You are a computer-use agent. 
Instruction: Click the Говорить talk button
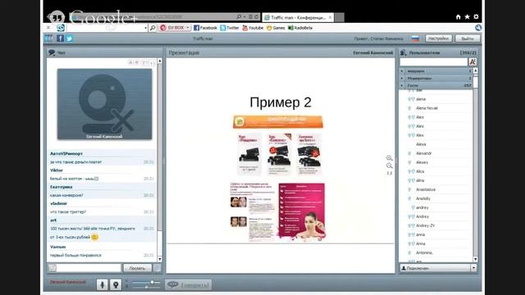(x=188, y=284)
